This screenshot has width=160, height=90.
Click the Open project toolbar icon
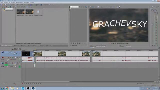[3, 5]
